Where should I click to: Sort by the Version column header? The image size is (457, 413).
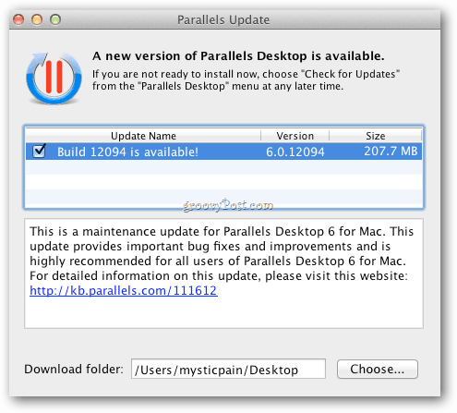coord(295,136)
